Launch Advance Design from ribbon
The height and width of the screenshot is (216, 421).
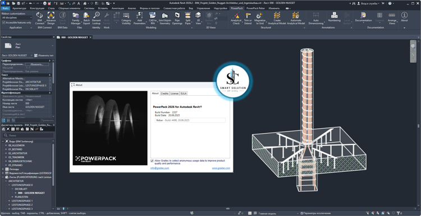pos(51,18)
